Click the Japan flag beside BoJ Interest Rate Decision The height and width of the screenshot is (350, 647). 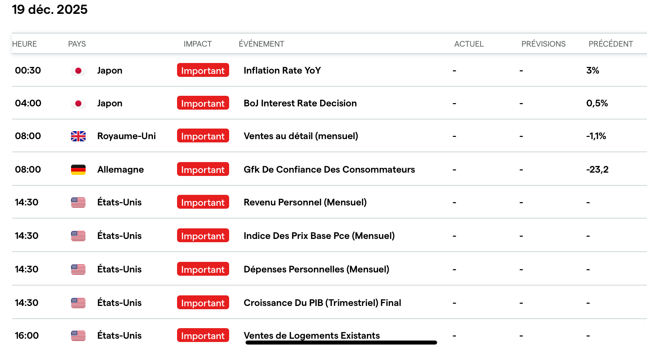(x=78, y=103)
